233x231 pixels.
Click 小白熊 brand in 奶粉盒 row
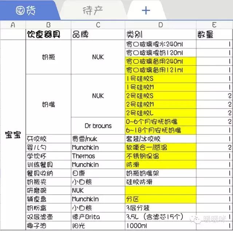[98, 208]
